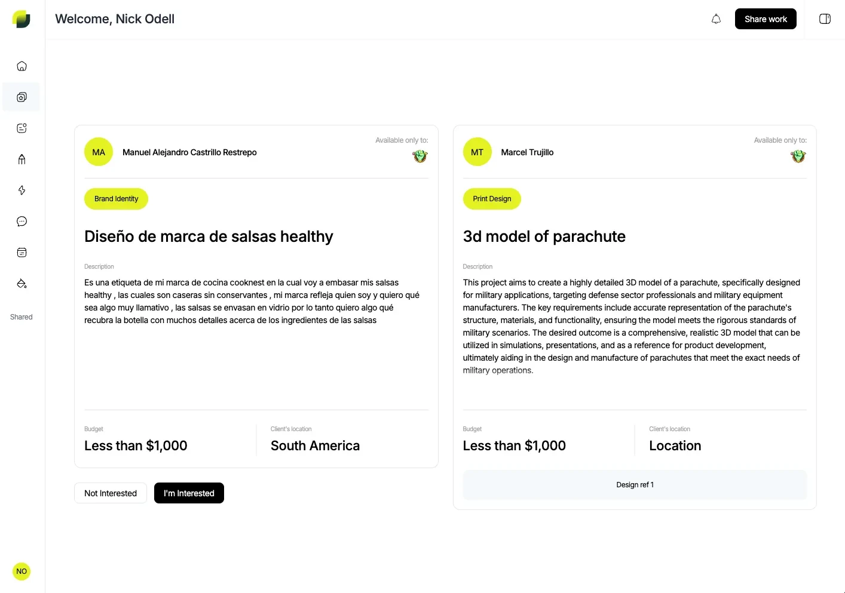Image resolution: width=845 pixels, height=593 pixels.
Task: Open the Design ref 1 attachment
Action: tap(635, 484)
